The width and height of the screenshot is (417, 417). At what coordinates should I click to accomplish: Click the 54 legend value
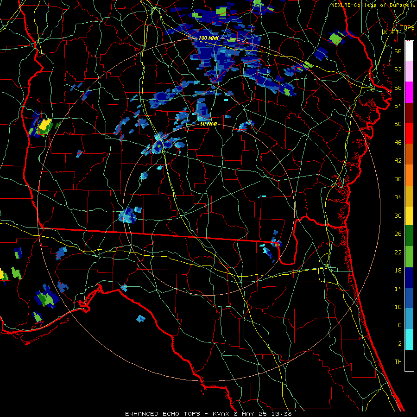tap(398, 106)
